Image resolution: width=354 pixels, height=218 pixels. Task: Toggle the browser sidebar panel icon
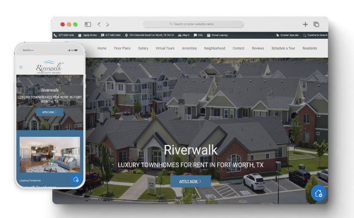[x=88, y=25]
